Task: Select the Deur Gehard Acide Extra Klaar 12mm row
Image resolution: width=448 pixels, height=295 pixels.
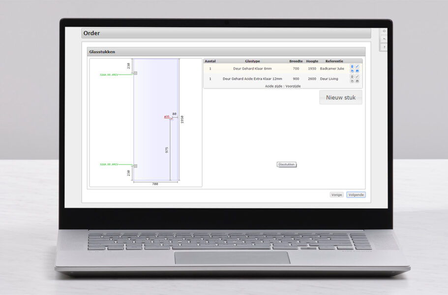Action: (283, 79)
